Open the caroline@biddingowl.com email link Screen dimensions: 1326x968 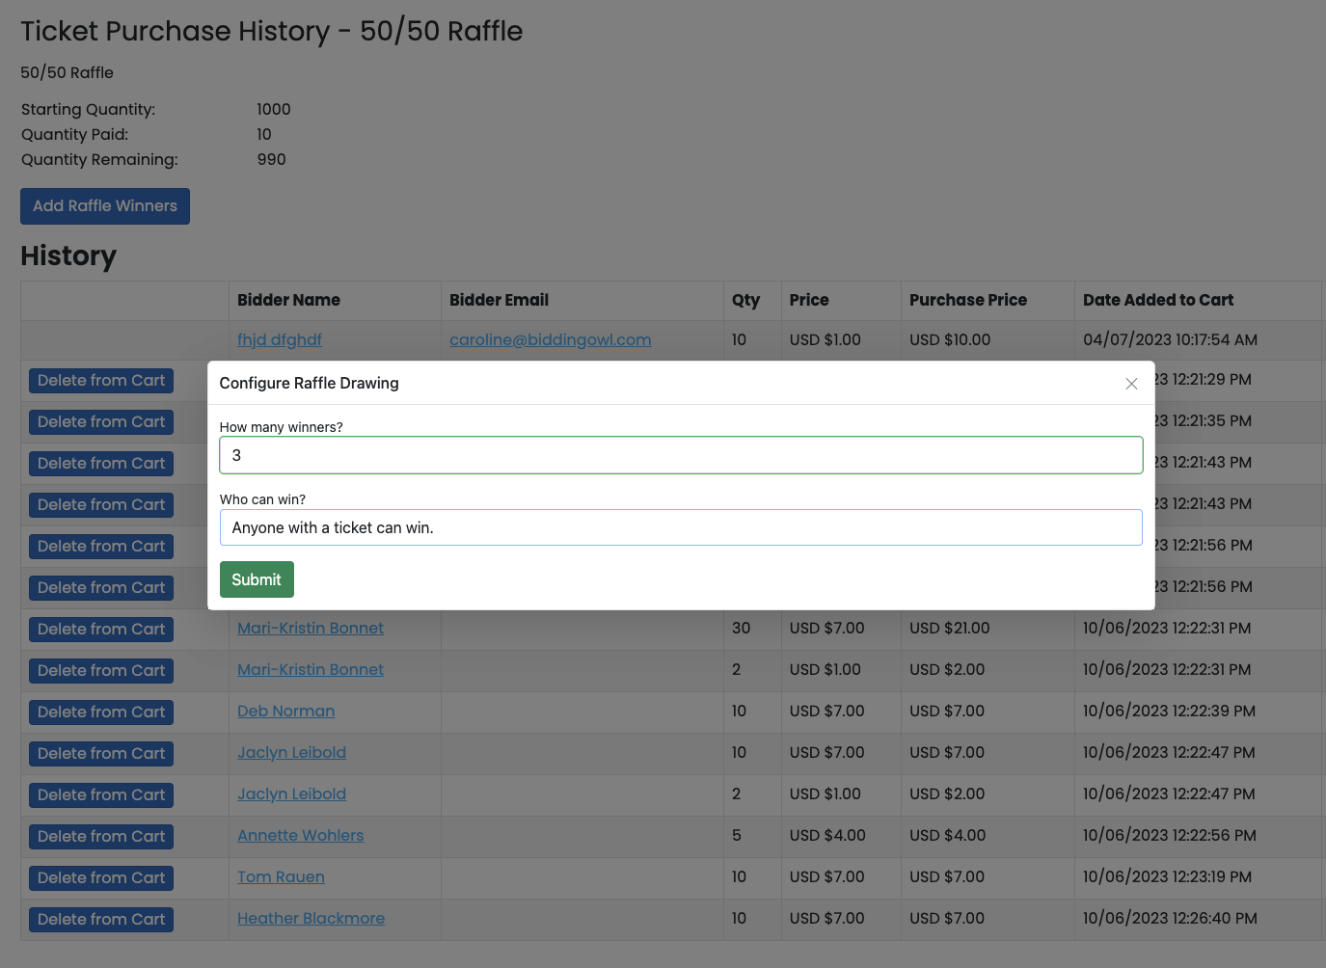(x=550, y=339)
